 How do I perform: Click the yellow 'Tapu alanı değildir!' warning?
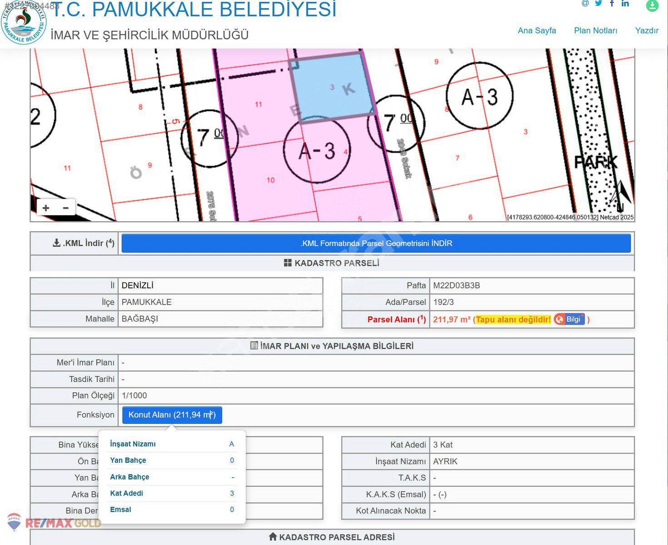513,319
